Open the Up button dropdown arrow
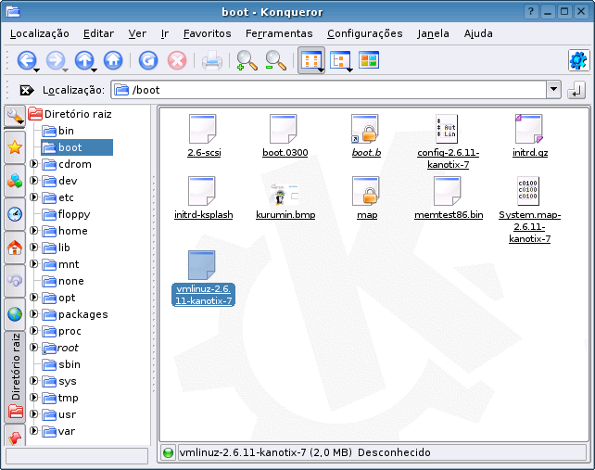The width and height of the screenshot is (595, 470). [95, 70]
